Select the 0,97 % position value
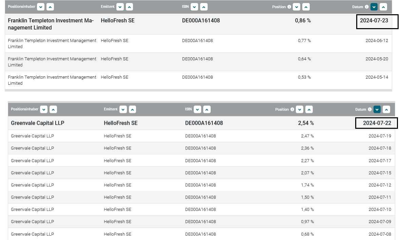The image size is (401, 240). [307, 222]
